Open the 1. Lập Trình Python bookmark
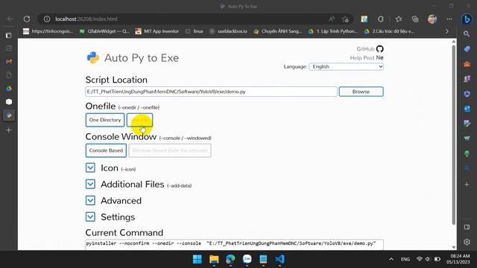477x268 pixels. [x=333, y=31]
